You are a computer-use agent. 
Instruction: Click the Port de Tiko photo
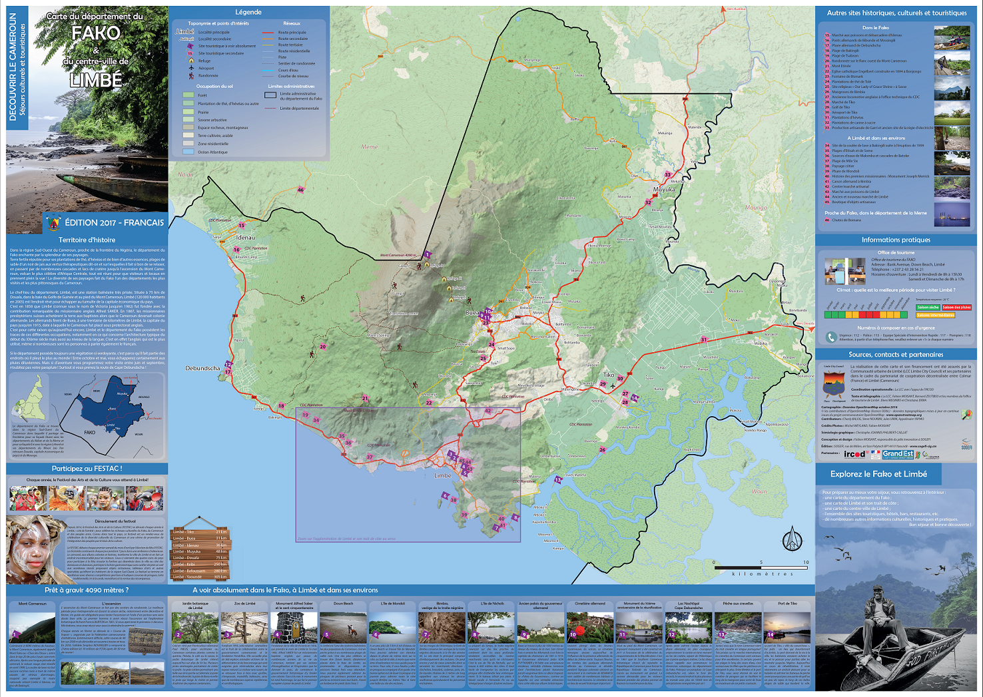[x=787, y=627]
